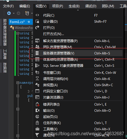127x139 pixels.
Task: Click the menu scroll-up arrow under 生成(B)
Action: pos(78,10)
